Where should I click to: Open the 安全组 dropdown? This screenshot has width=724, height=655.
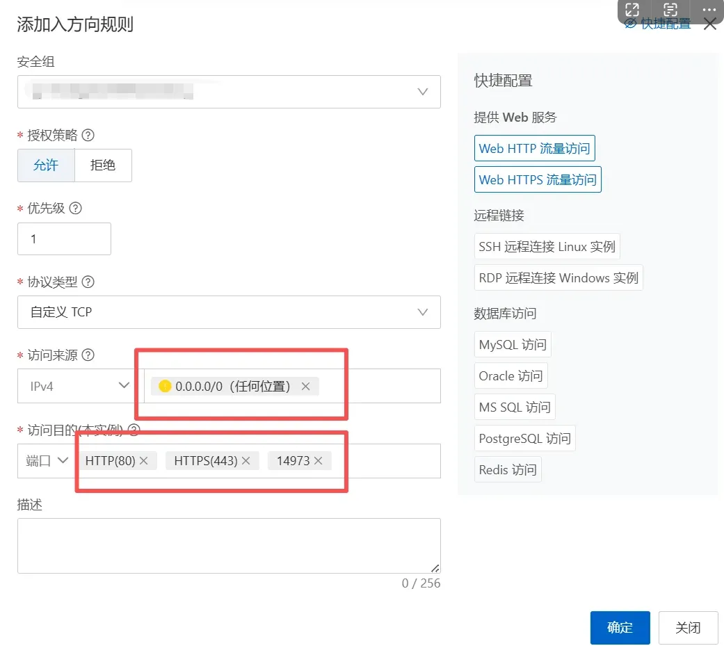pyautogui.click(x=229, y=92)
